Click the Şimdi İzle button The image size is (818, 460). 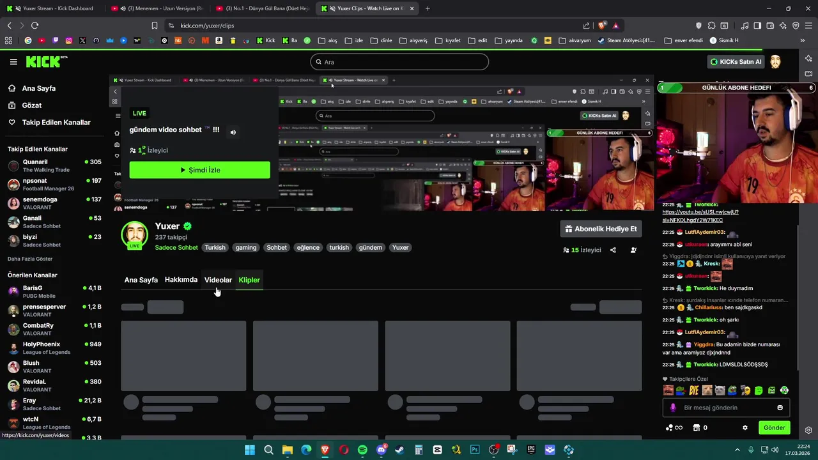click(x=199, y=170)
